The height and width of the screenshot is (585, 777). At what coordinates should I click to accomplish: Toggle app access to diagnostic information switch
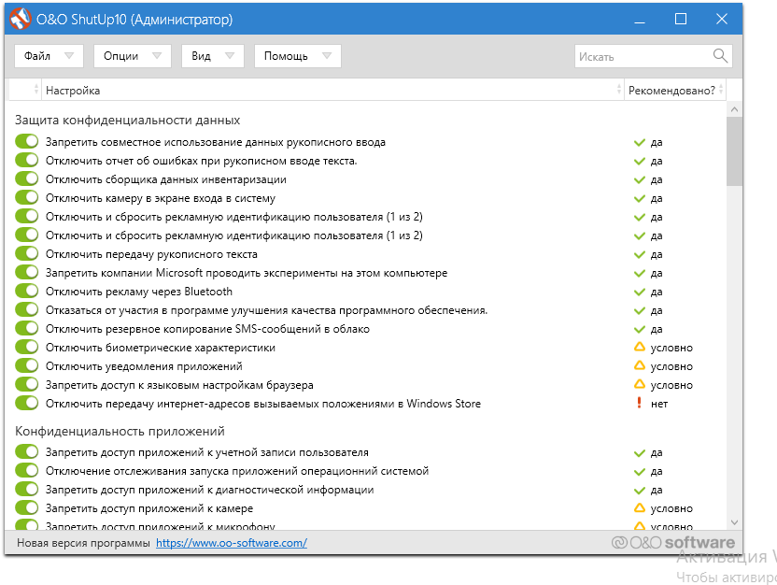(27, 489)
